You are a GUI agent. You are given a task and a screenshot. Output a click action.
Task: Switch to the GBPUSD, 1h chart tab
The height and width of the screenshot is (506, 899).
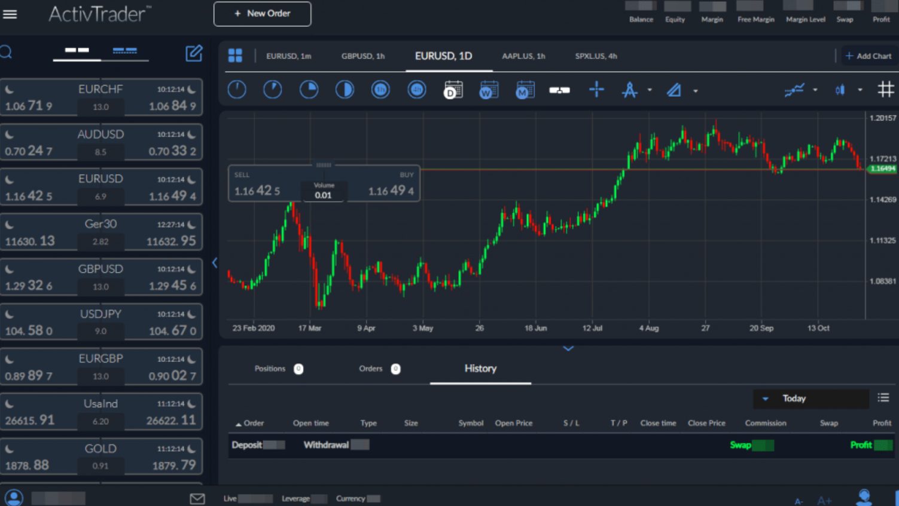pyautogui.click(x=362, y=56)
